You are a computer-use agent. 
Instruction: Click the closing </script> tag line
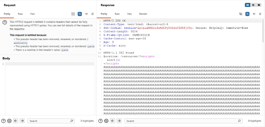pyautogui.click(x=111, y=63)
